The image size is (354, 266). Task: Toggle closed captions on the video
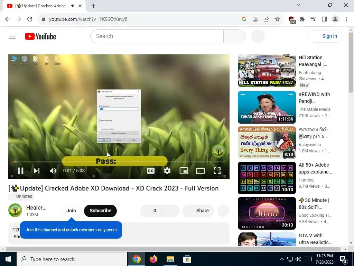pos(151,171)
